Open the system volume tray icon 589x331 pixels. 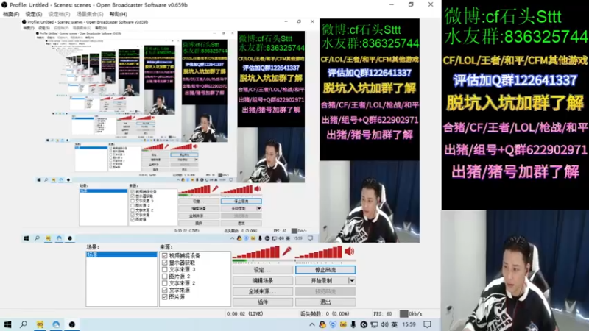click(x=384, y=324)
